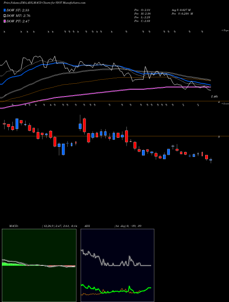The height and width of the screenshot is (302, 229).
Task: Click the 'Pre C: 2.33' close value
Action: click(142, 21)
